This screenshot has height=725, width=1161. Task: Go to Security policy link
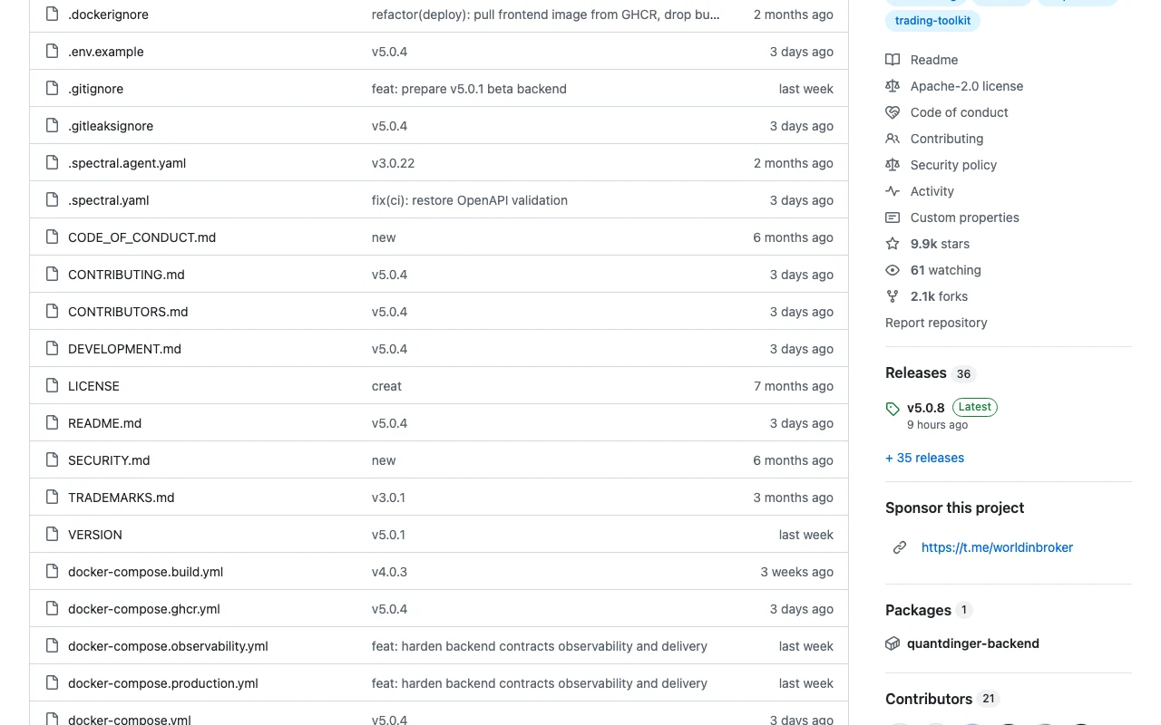pyautogui.click(x=953, y=165)
